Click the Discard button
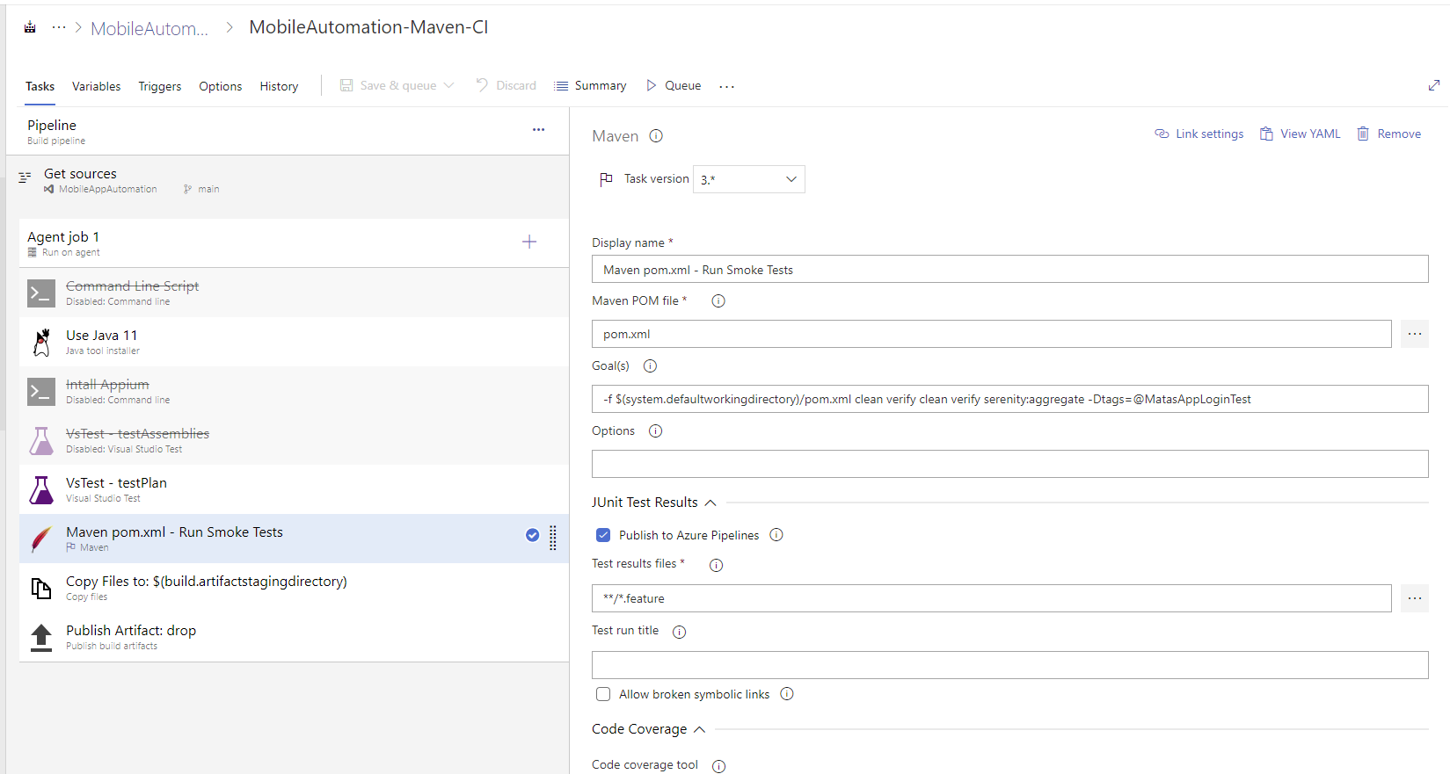1450x774 pixels. (x=506, y=85)
